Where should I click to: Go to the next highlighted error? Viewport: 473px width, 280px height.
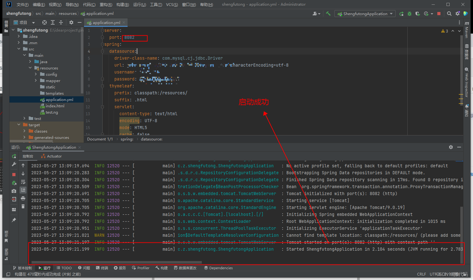coord(459,31)
